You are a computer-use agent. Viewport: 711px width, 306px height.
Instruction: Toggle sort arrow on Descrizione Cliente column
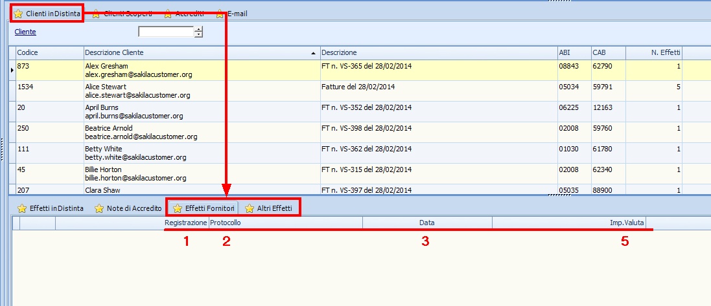click(x=314, y=52)
